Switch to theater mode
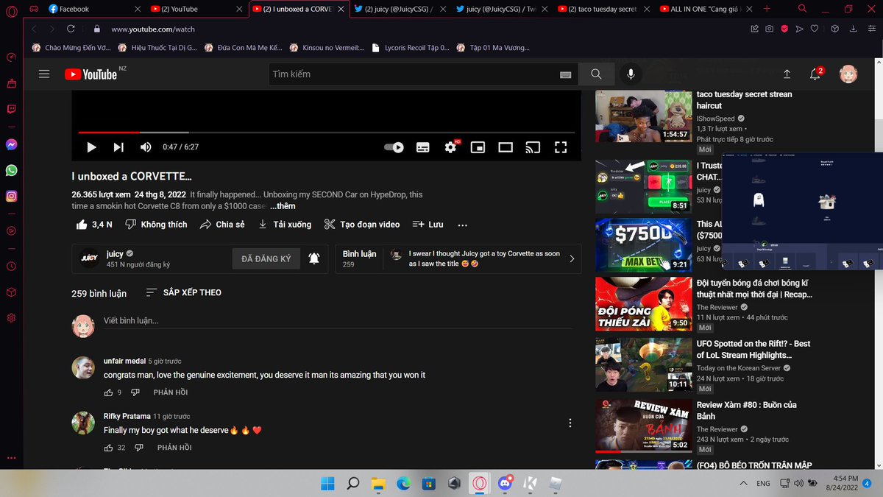The image size is (883, 497). point(506,147)
